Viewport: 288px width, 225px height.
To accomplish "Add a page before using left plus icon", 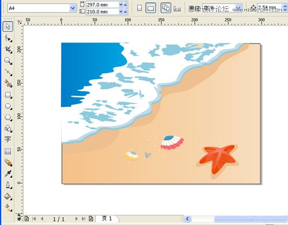I will click(26, 219).
